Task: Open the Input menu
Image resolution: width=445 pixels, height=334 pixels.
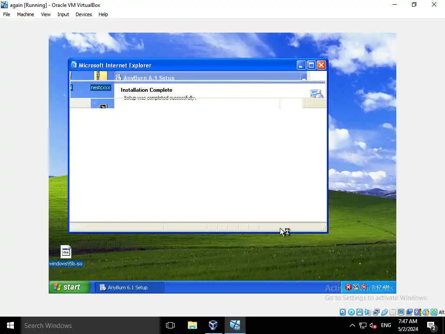Action: pyautogui.click(x=63, y=14)
